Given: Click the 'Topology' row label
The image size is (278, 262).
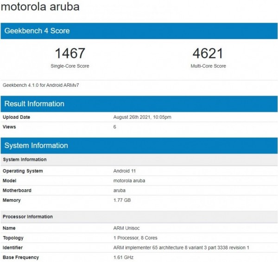Looking at the screenshot, I should [x=13, y=238].
